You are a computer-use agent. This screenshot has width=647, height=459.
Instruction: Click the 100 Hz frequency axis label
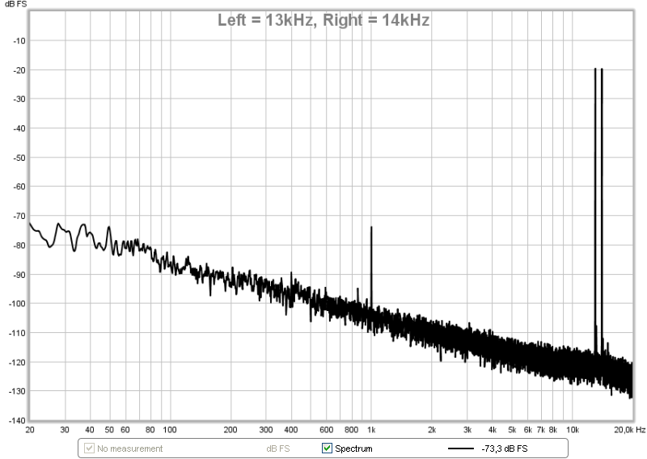170,430
